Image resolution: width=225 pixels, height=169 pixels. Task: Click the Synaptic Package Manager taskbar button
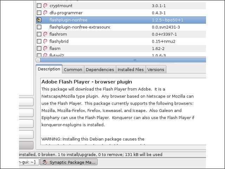pos(69,162)
